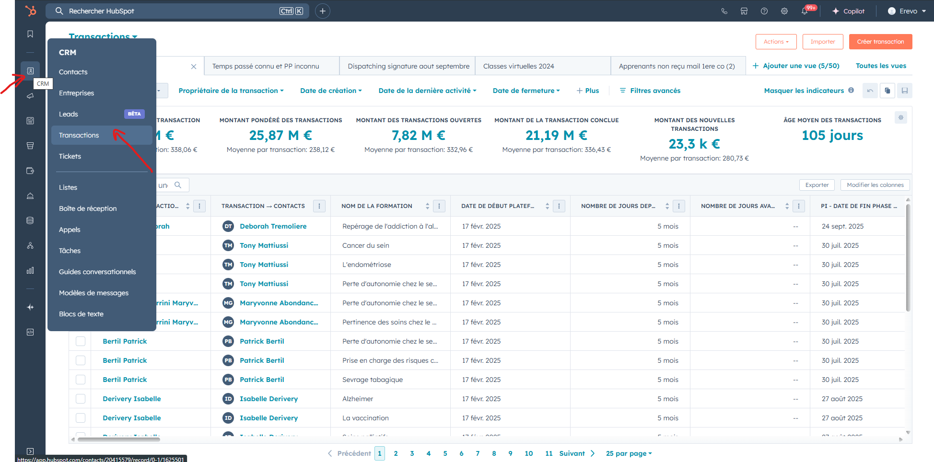Image resolution: width=934 pixels, height=462 pixels.
Task: Open the marketplace store icon
Action: click(744, 11)
